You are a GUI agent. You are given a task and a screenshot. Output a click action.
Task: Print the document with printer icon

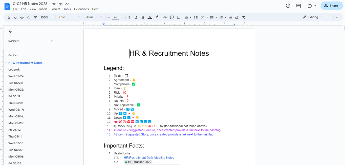(x=22, y=17)
